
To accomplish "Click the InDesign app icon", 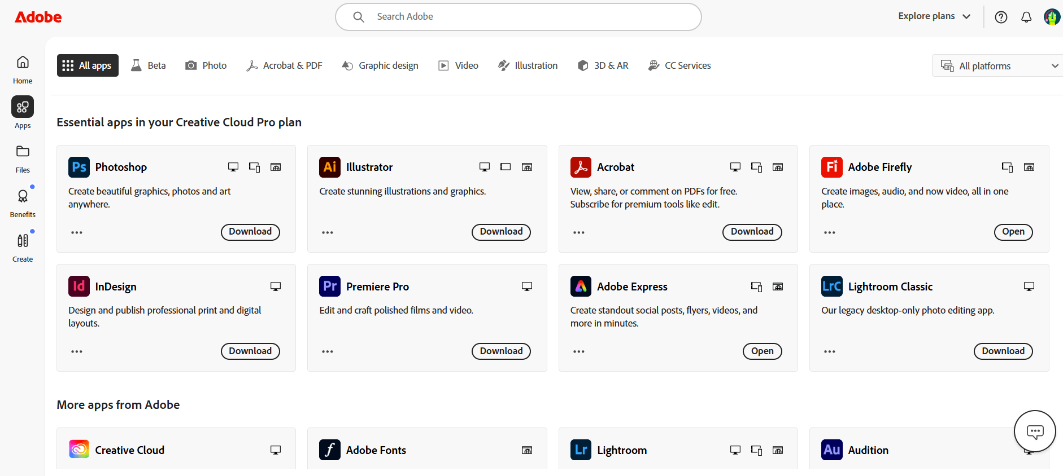I will click(79, 286).
